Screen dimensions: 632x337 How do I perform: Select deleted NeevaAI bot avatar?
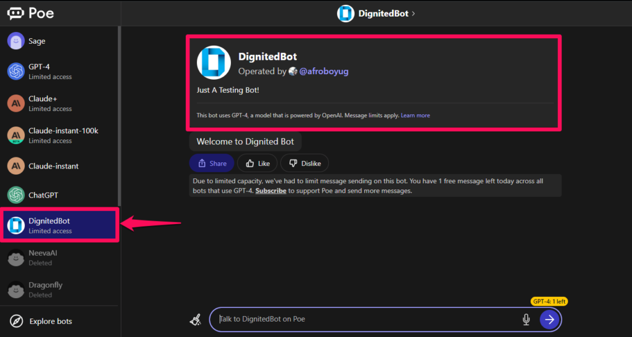tap(16, 257)
